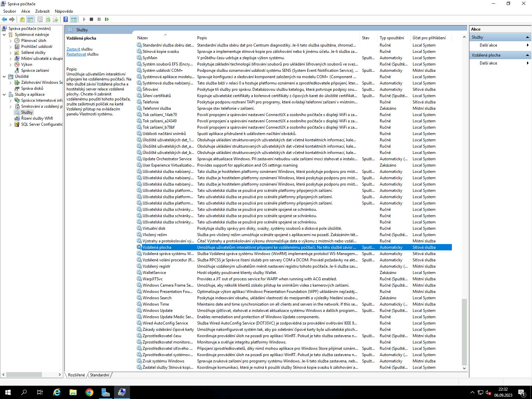532x399 pixels.
Task: Collapse the Systémové nástroje tree node
Action: pyautogui.click(x=4, y=35)
